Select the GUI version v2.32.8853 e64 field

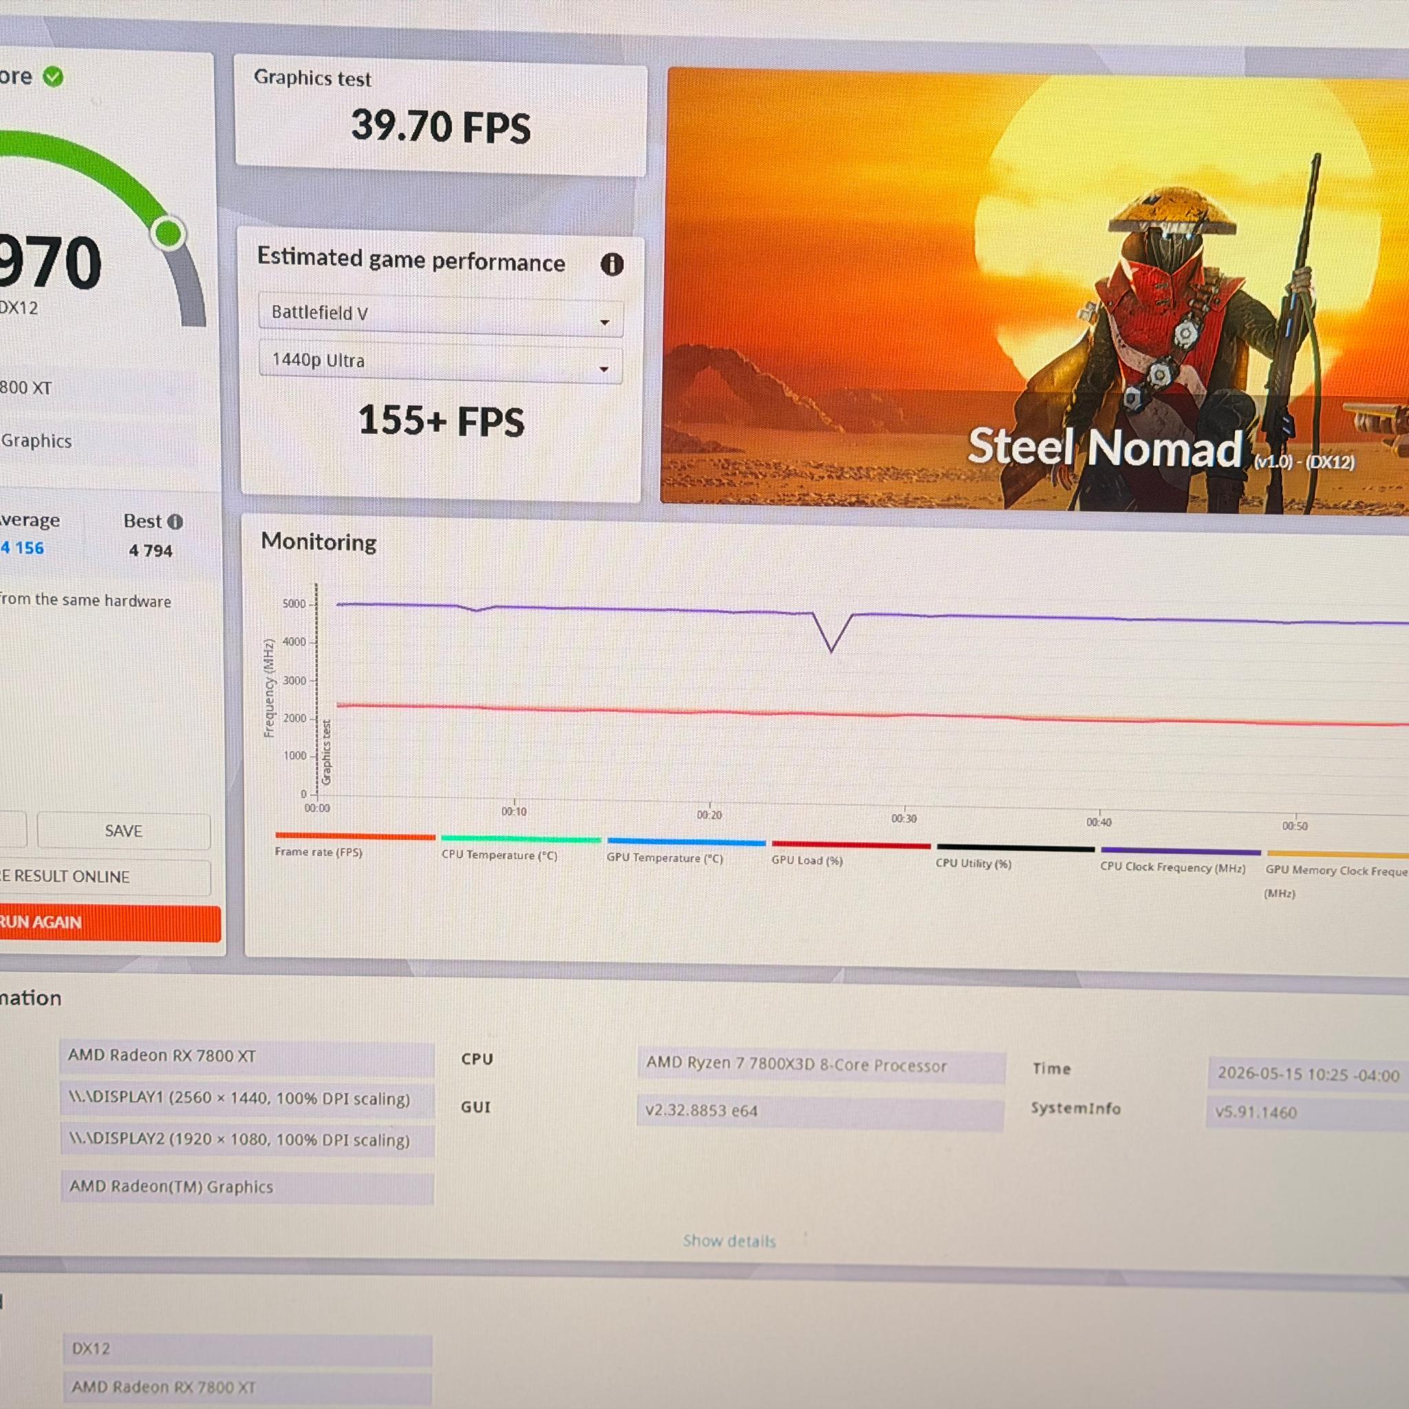[x=821, y=1112]
